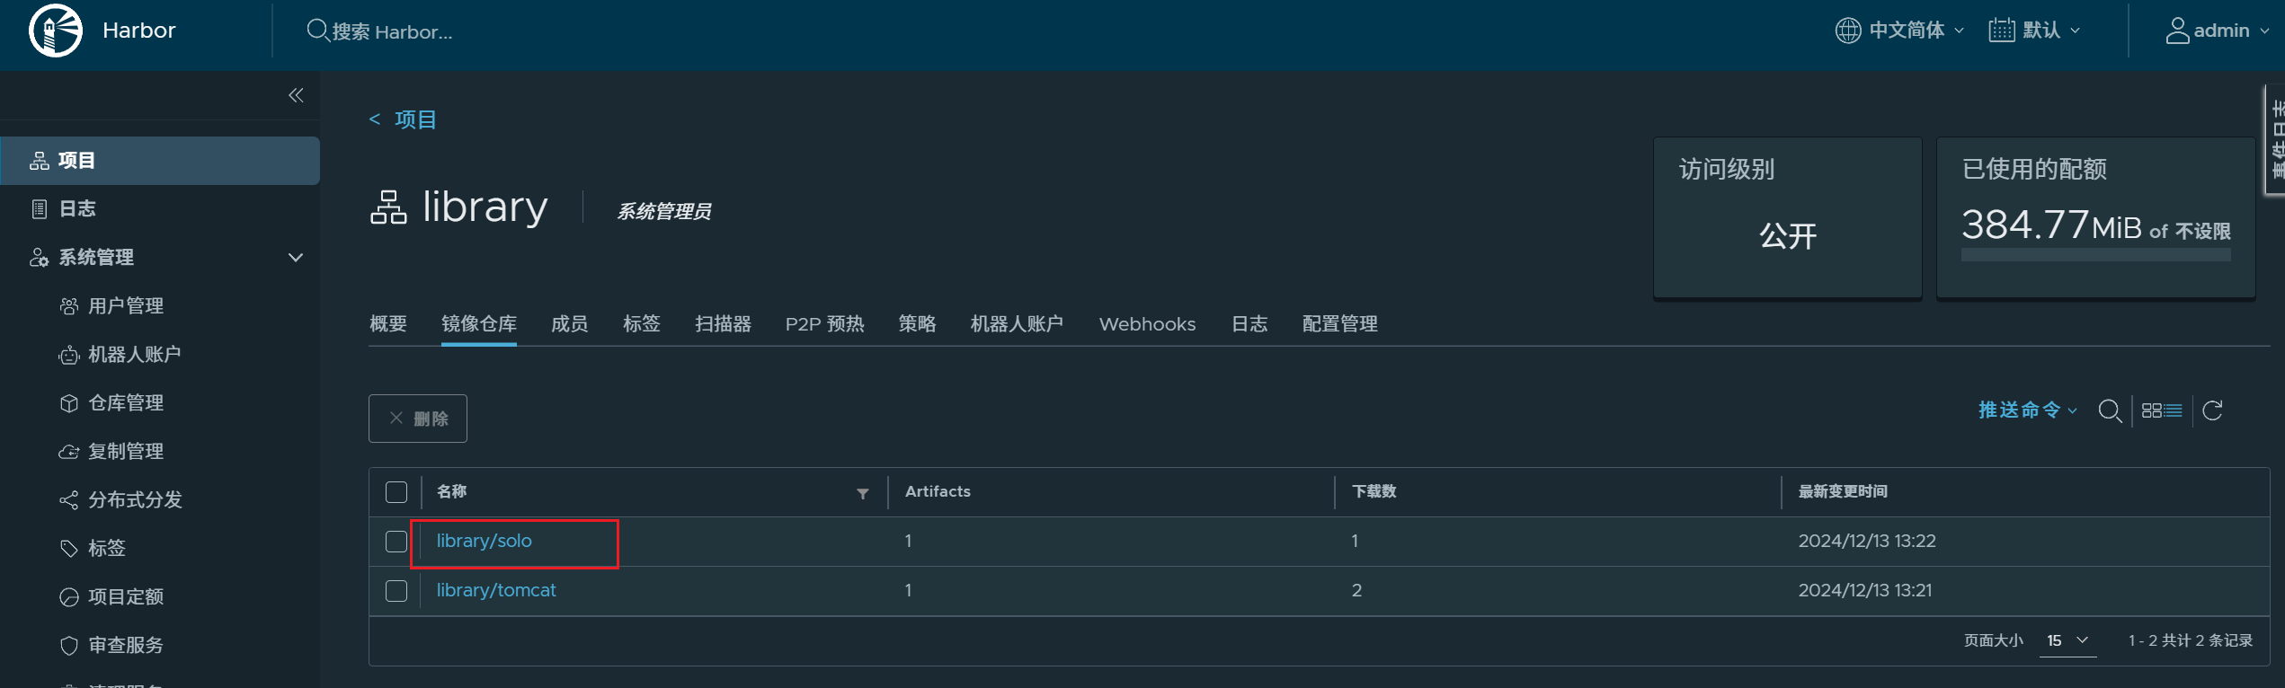Open the 默认 date format dropdown

2035,31
